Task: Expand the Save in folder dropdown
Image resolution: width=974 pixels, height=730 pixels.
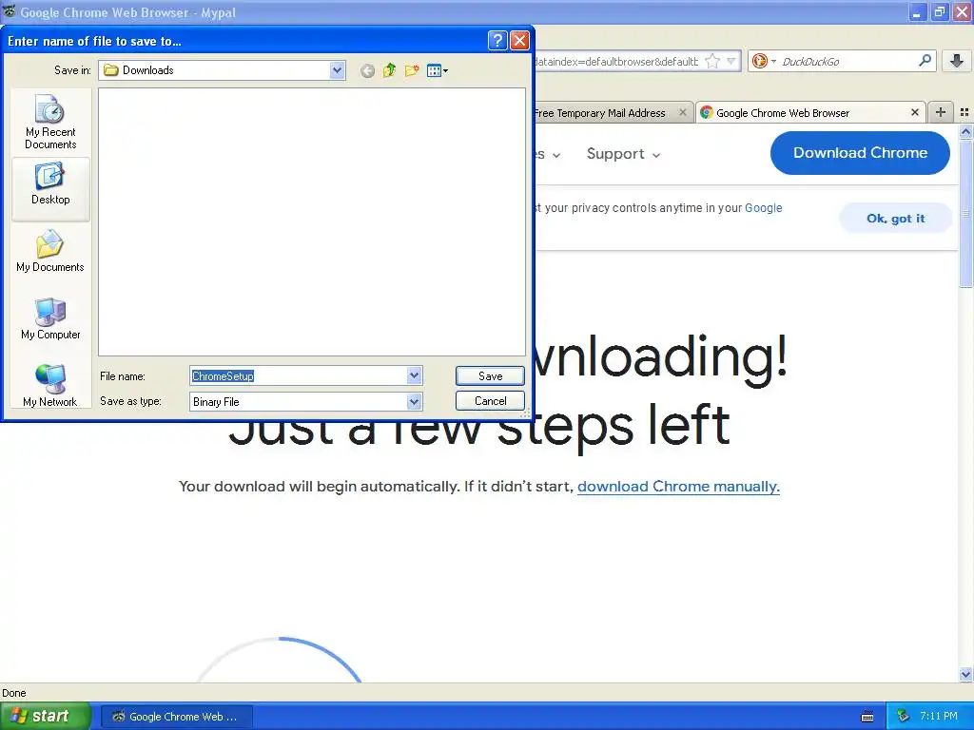Action: coord(338,70)
